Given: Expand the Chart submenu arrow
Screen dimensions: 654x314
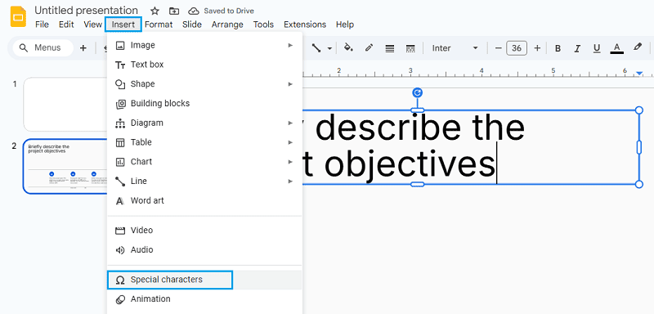Looking at the screenshot, I should point(290,162).
